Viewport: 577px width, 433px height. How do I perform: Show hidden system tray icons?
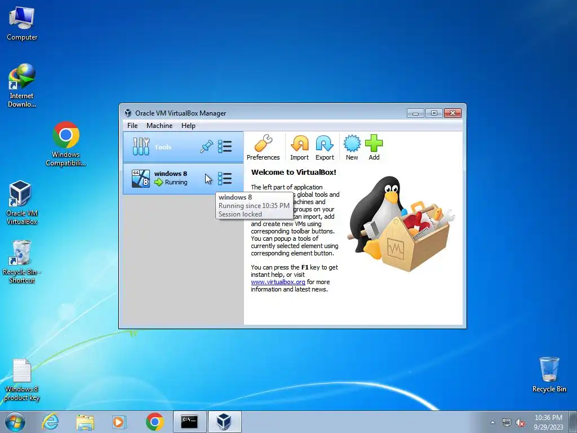[x=492, y=422]
